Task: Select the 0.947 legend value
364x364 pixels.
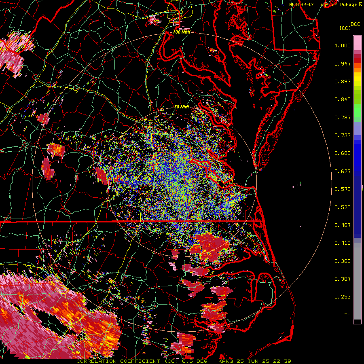Action: (343, 63)
